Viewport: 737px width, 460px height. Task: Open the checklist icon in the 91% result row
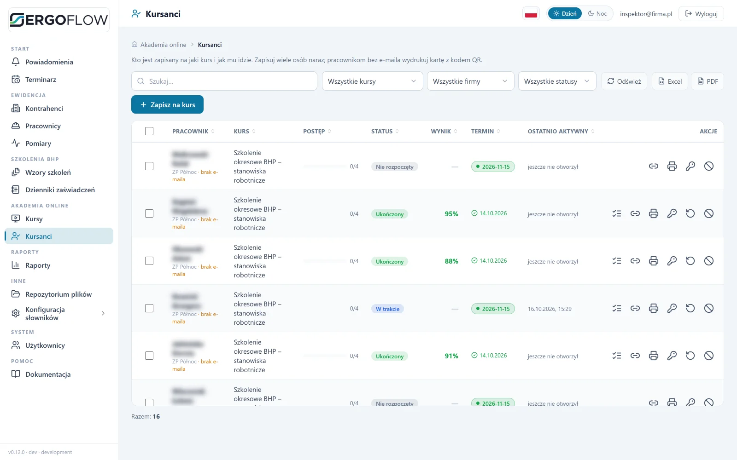pos(616,356)
